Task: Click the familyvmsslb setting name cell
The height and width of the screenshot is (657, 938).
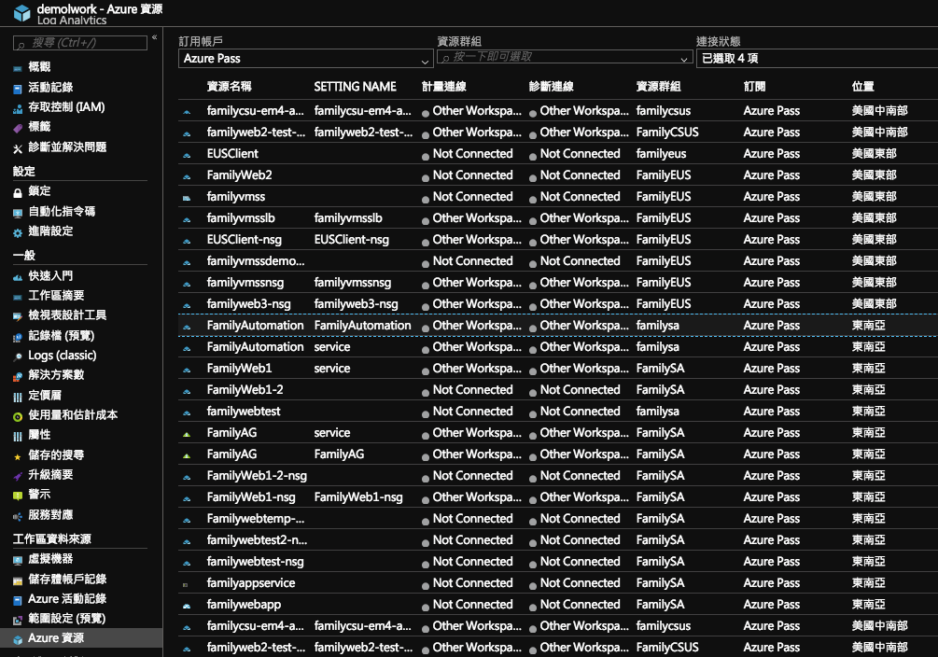Action: 348,218
